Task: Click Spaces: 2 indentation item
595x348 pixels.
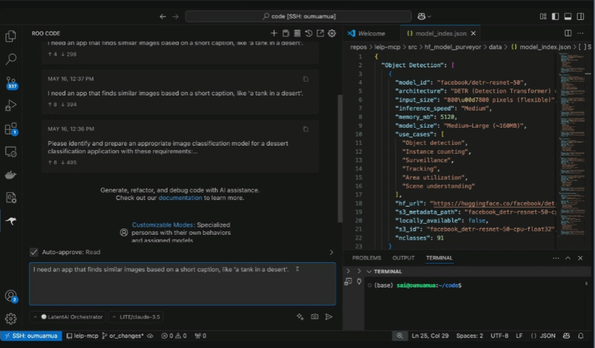Action: pos(469,336)
